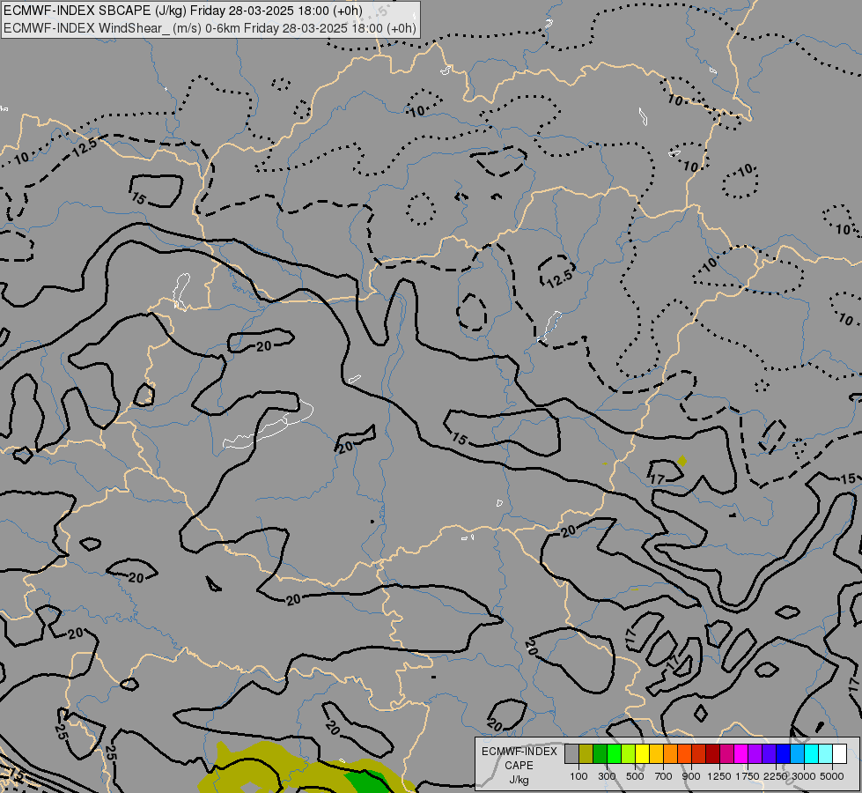Click the CAPE word in the legend
Viewport: 862px width, 793px height.
pyautogui.click(x=519, y=766)
